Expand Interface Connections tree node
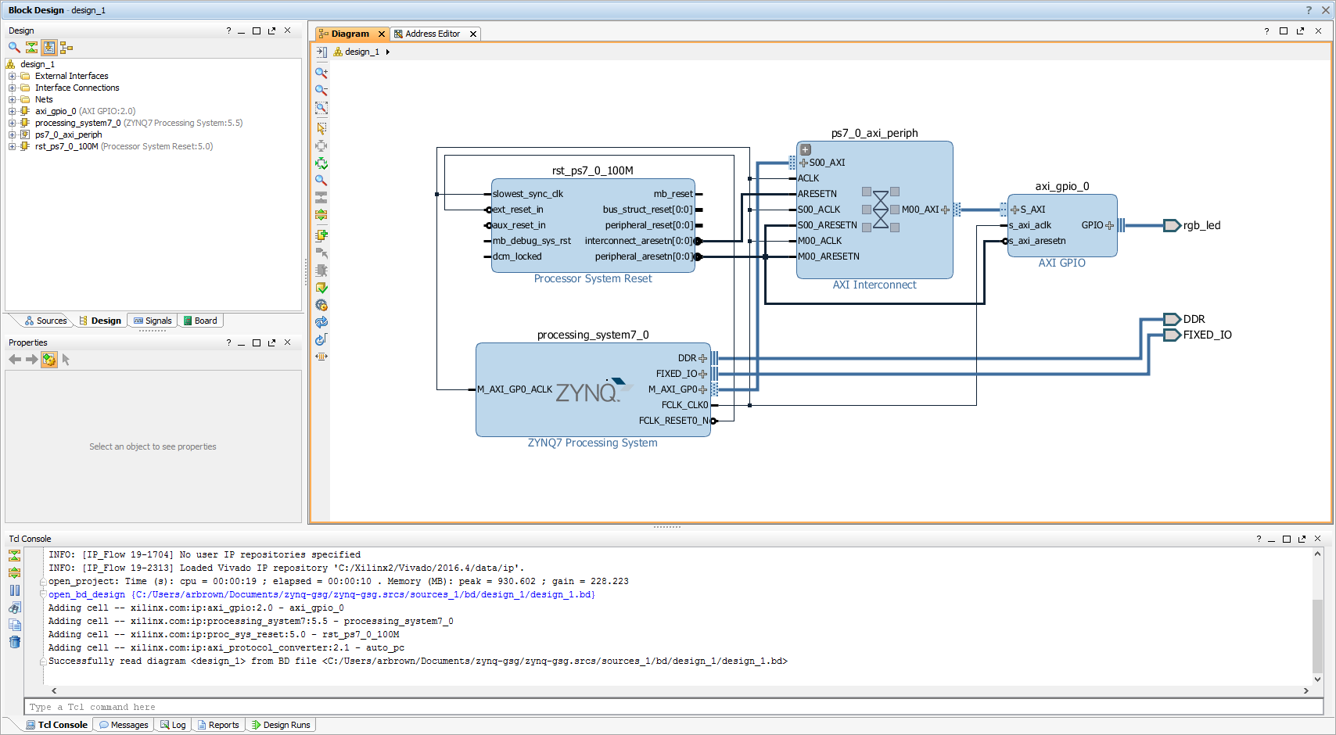The height and width of the screenshot is (735, 1336). (12, 88)
